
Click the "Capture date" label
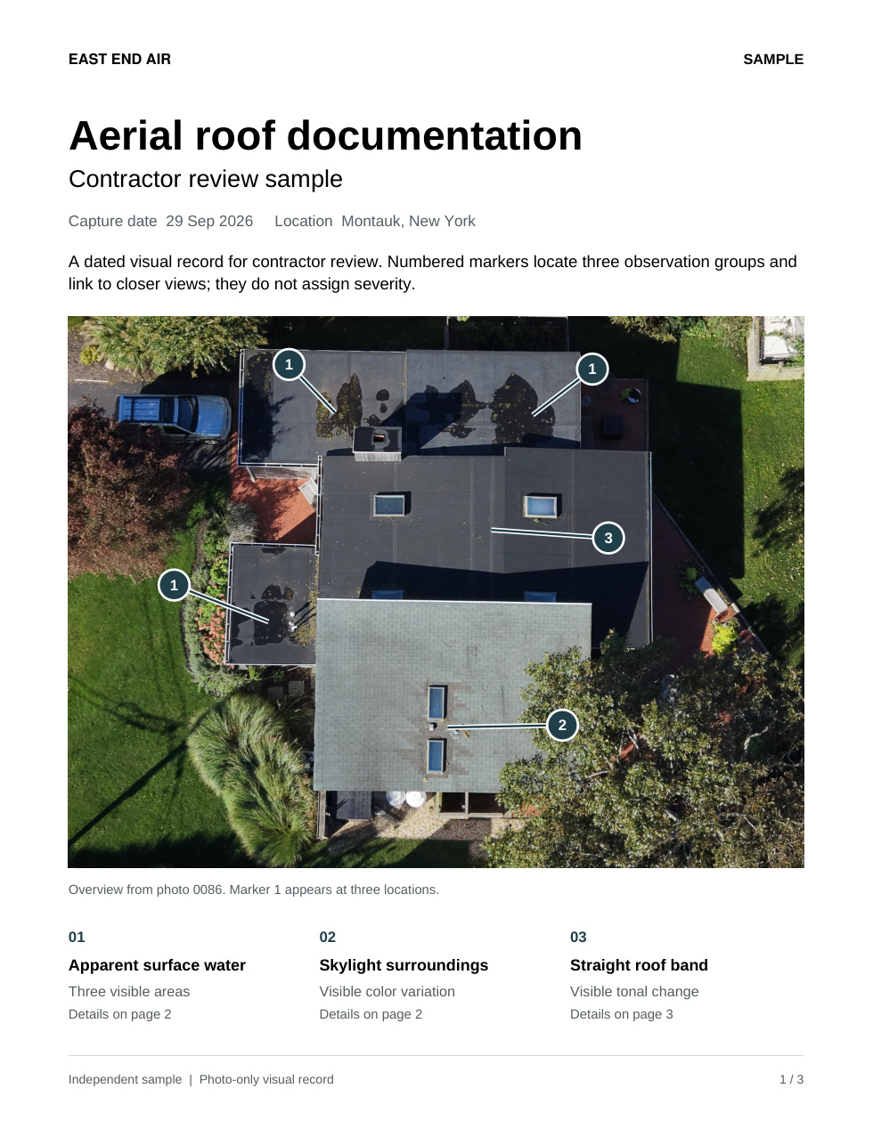[112, 221]
